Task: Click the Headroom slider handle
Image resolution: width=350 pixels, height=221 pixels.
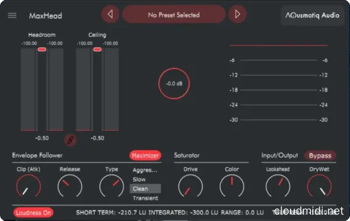Action: [x=42, y=50]
